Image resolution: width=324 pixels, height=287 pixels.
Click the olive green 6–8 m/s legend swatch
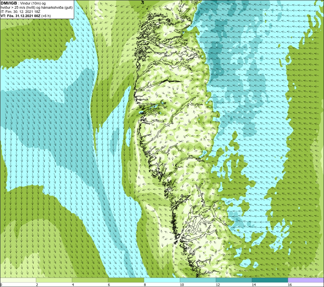click(126, 280)
